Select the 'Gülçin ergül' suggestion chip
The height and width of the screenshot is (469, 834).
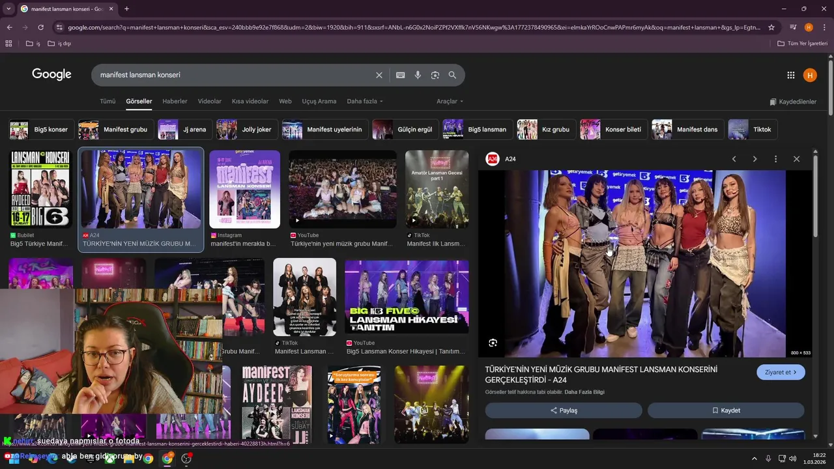[x=405, y=130]
